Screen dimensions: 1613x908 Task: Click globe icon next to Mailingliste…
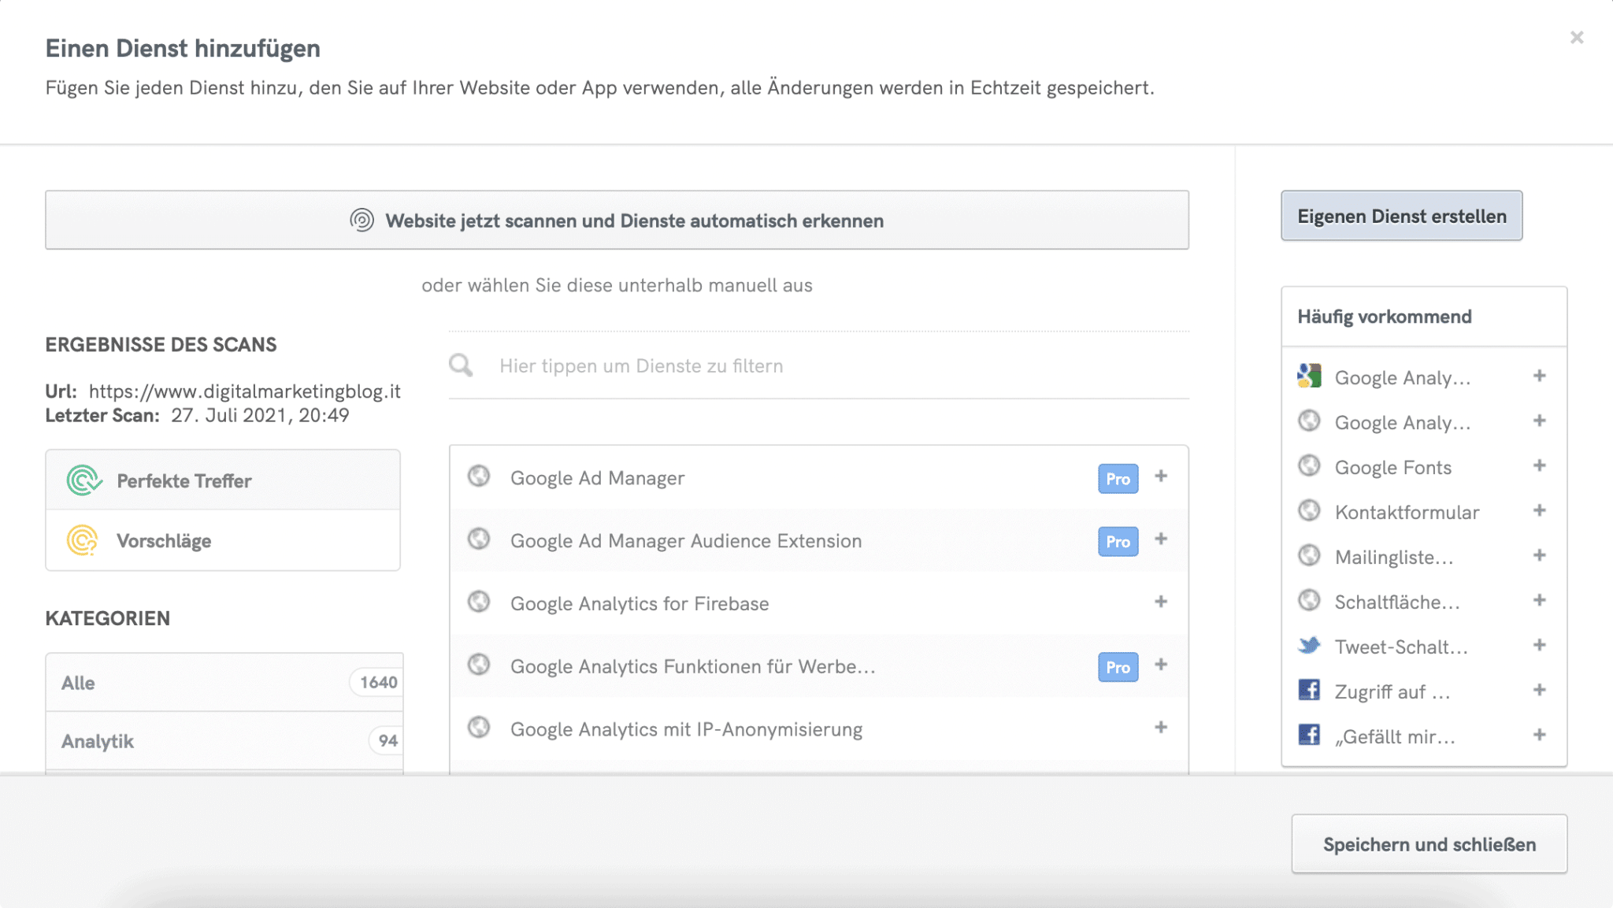tap(1309, 556)
